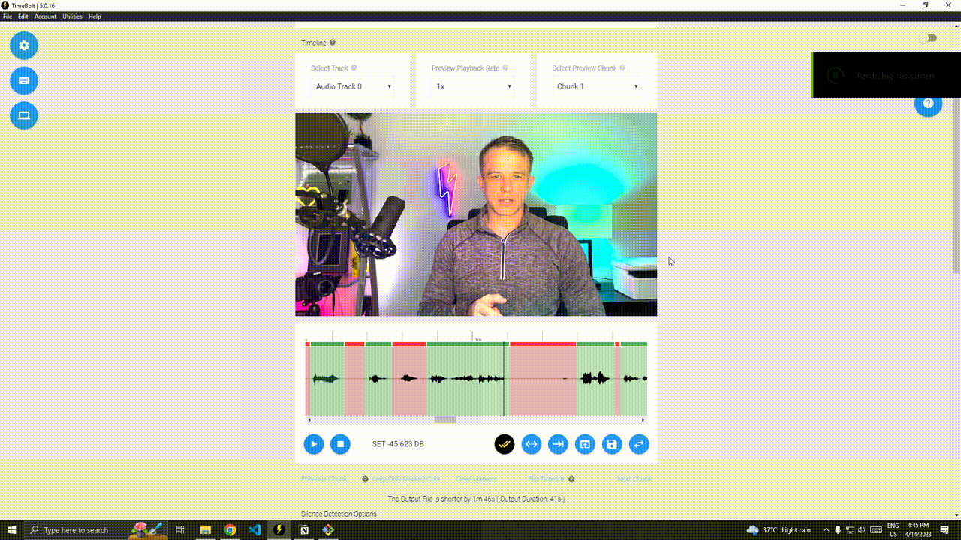
Task: Click the export window icon button
Action: click(585, 444)
